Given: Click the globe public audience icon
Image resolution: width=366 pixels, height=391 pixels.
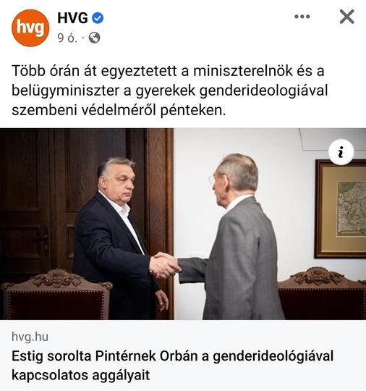Looking at the screenshot, I should coord(95,38).
